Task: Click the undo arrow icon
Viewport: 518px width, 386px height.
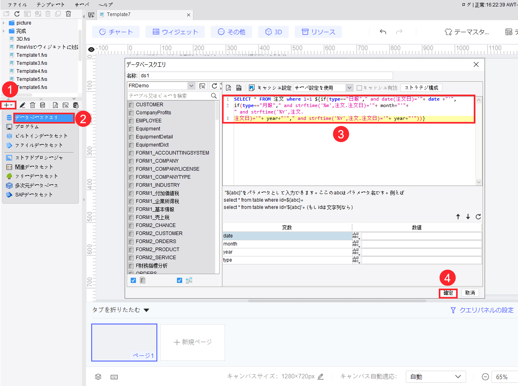Action: pos(383,32)
